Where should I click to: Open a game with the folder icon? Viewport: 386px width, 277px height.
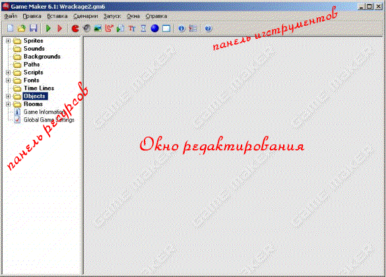point(22,28)
